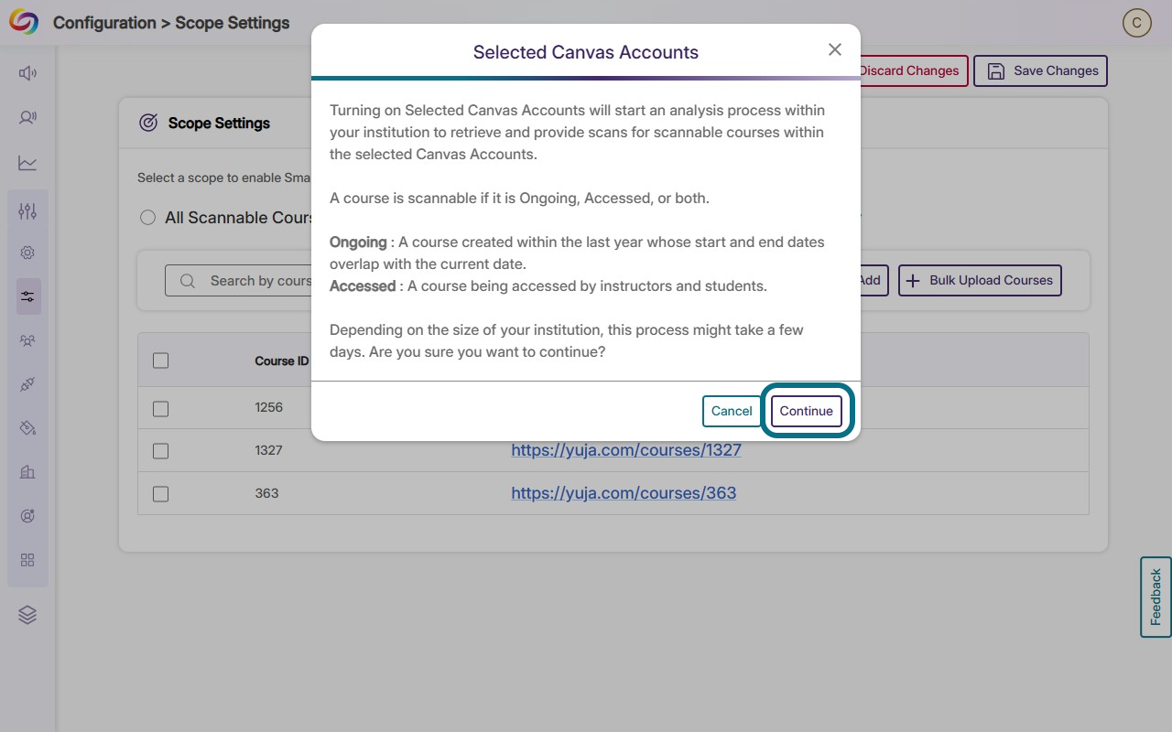Open the yuja.com/courses/363 link
Screen dimensions: 1172x732
click(624, 493)
